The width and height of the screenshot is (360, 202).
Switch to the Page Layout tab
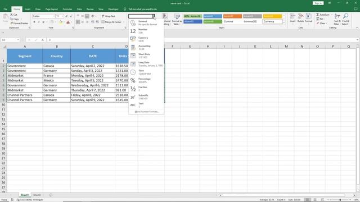(51, 9)
